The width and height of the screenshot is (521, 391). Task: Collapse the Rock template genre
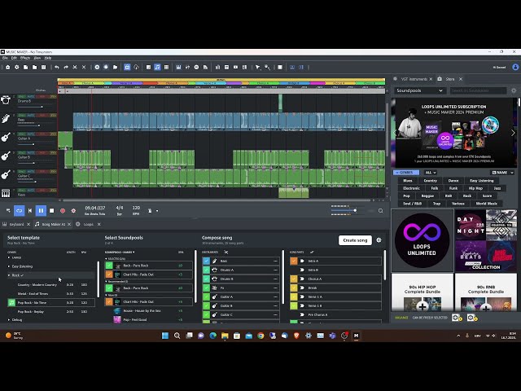(x=9, y=275)
